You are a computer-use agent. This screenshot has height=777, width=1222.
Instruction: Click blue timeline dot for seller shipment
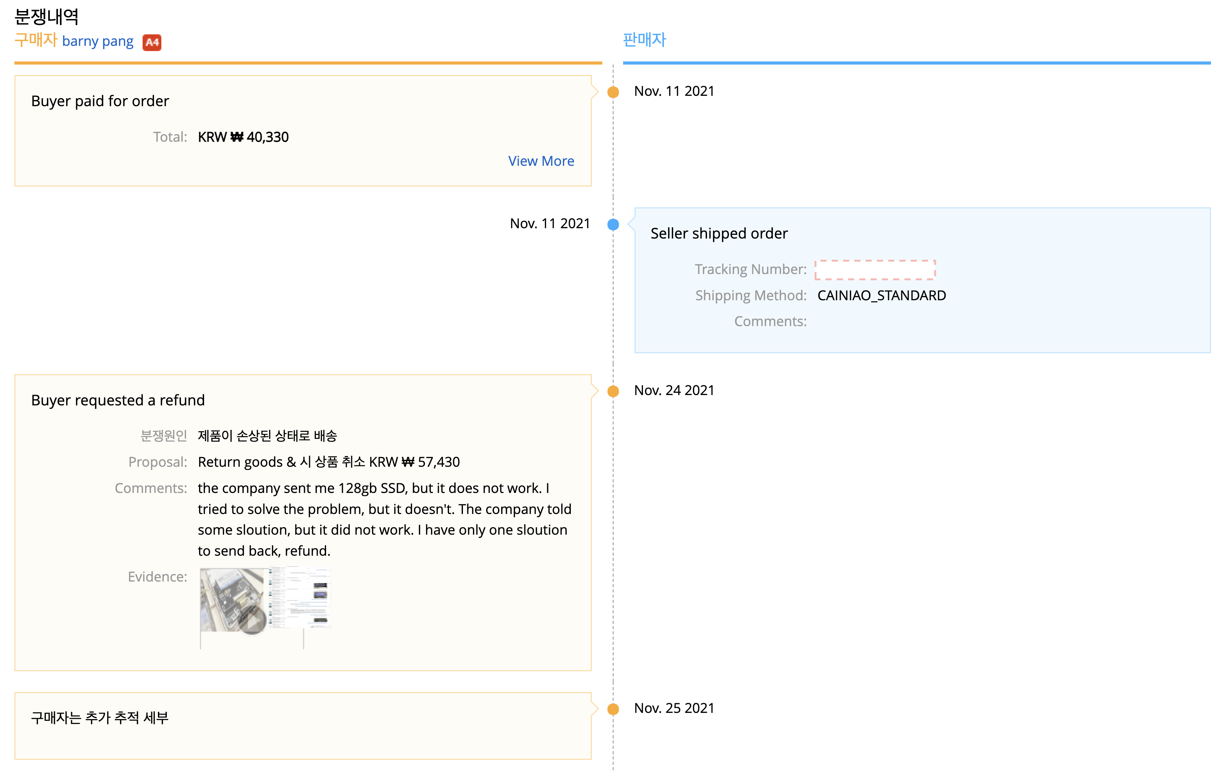[613, 224]
